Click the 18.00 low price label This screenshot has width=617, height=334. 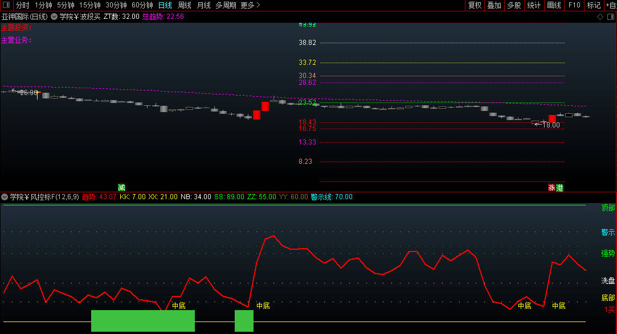point(550,125)
